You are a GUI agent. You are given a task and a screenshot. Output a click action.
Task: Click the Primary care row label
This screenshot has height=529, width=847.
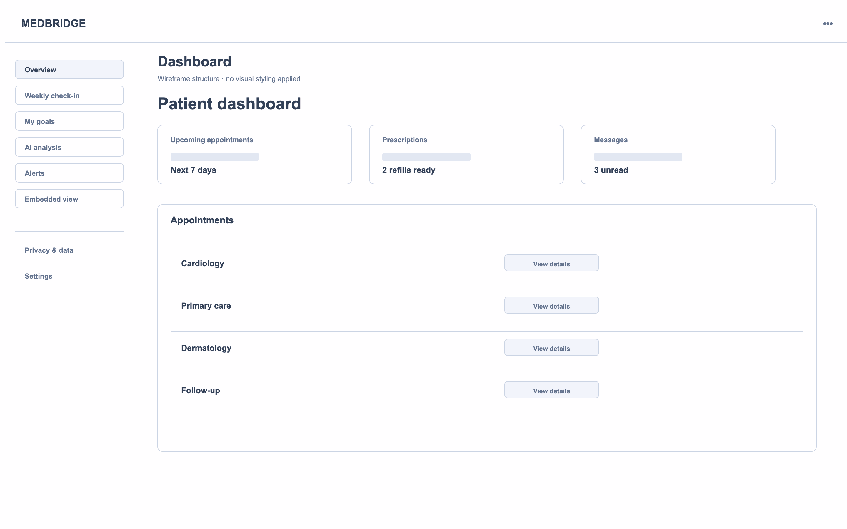[x=206, y=306]
